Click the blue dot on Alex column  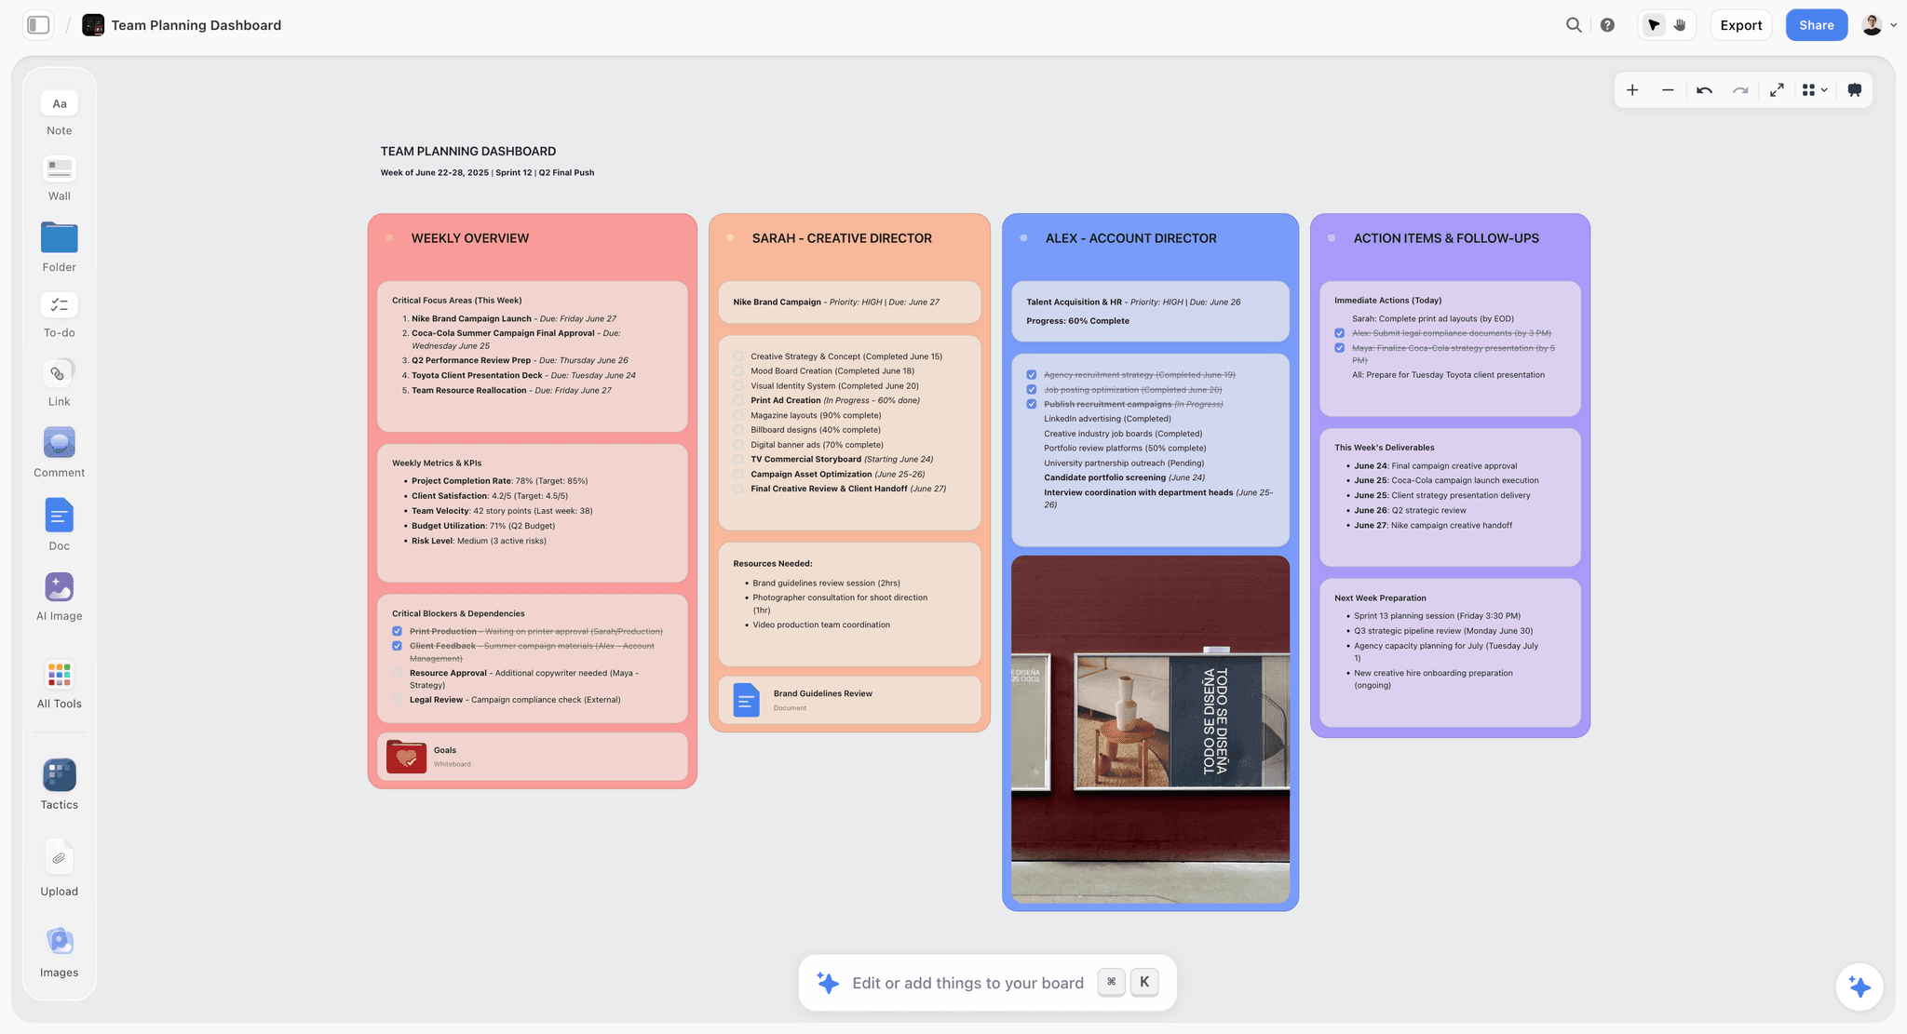coord(1023,238)
